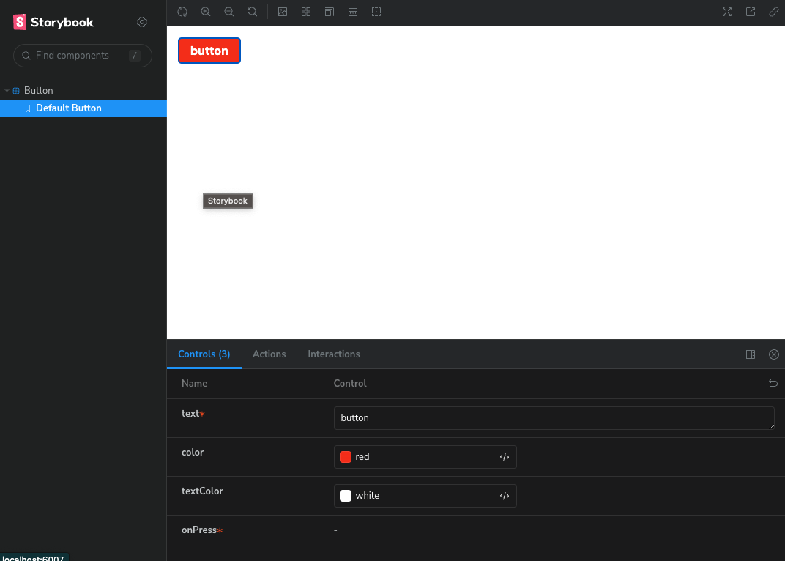The height and width of the screenshot is (561, 785).
Task: Click the color control's red value field
Action: click(x=425, y=457)
